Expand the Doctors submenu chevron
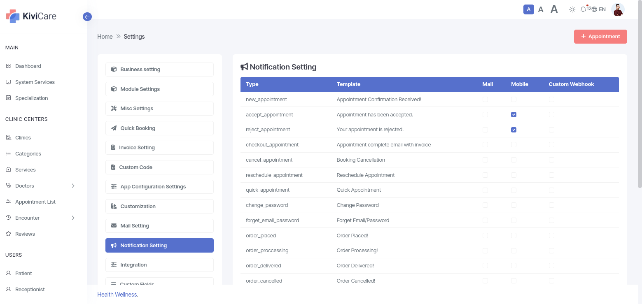 pyautogui.click(x=73, y=186)
